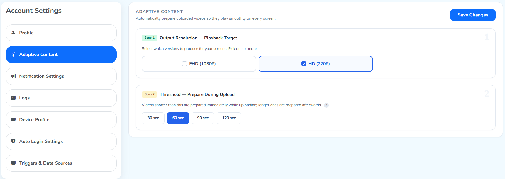Open the Profile settings section
The width and height of the screenshot is (505, 179).
coord(61,33)
